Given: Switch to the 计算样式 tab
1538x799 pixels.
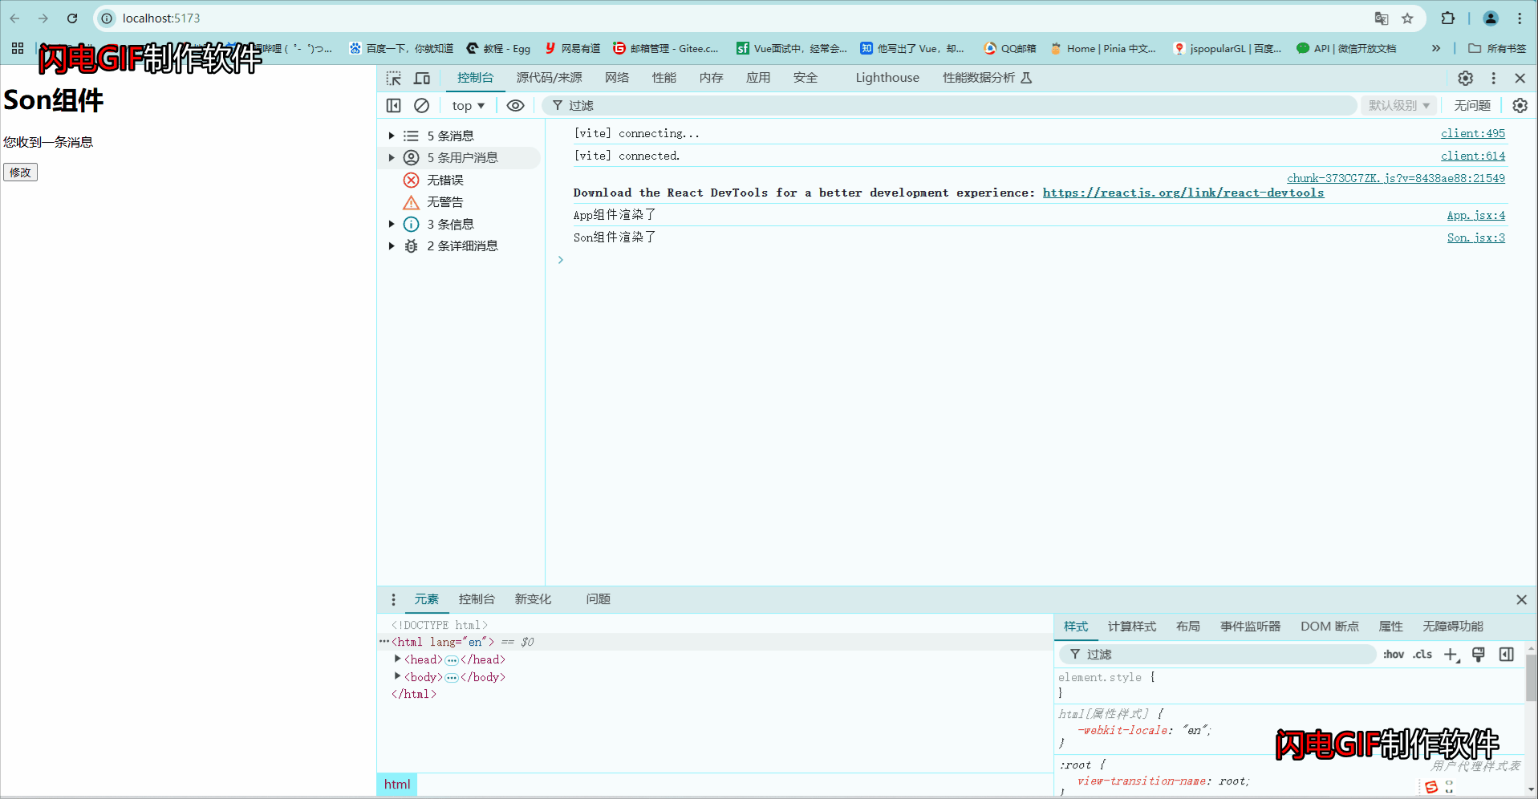Looking at the screenshot, I should 1131,627.
